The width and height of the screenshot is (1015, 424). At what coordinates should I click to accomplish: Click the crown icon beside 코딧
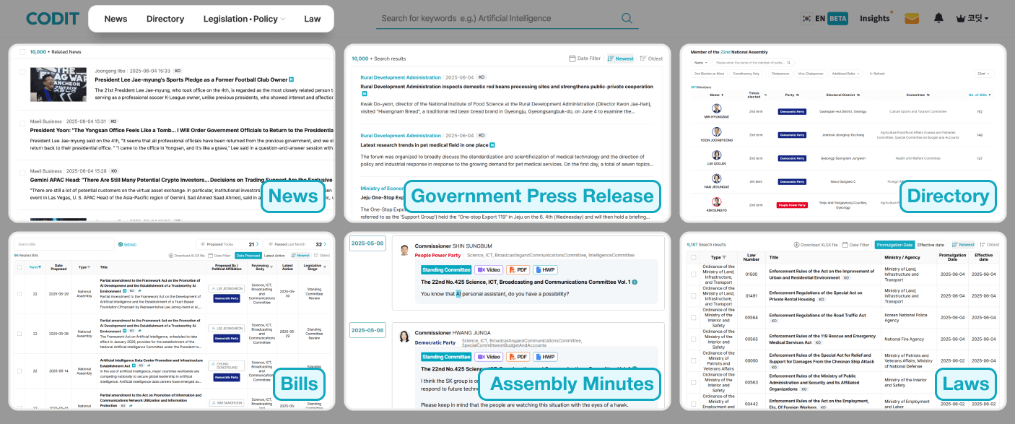[960, 18]
